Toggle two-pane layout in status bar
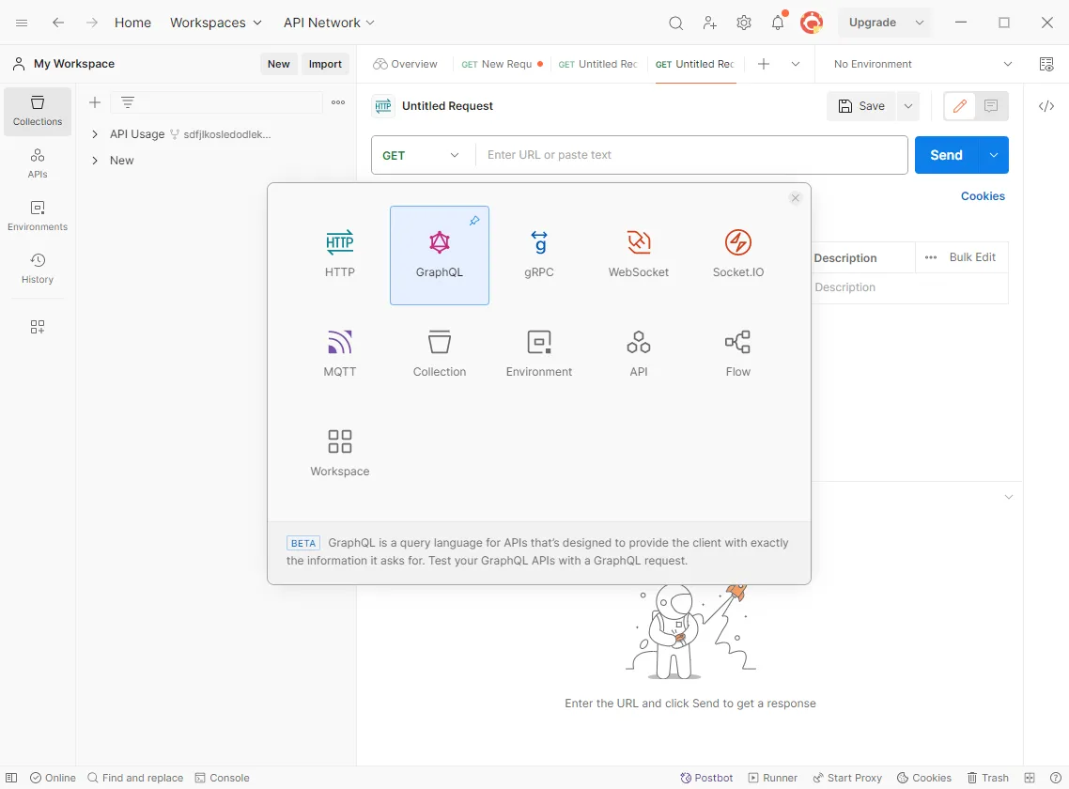 [x=1030, y=778]
